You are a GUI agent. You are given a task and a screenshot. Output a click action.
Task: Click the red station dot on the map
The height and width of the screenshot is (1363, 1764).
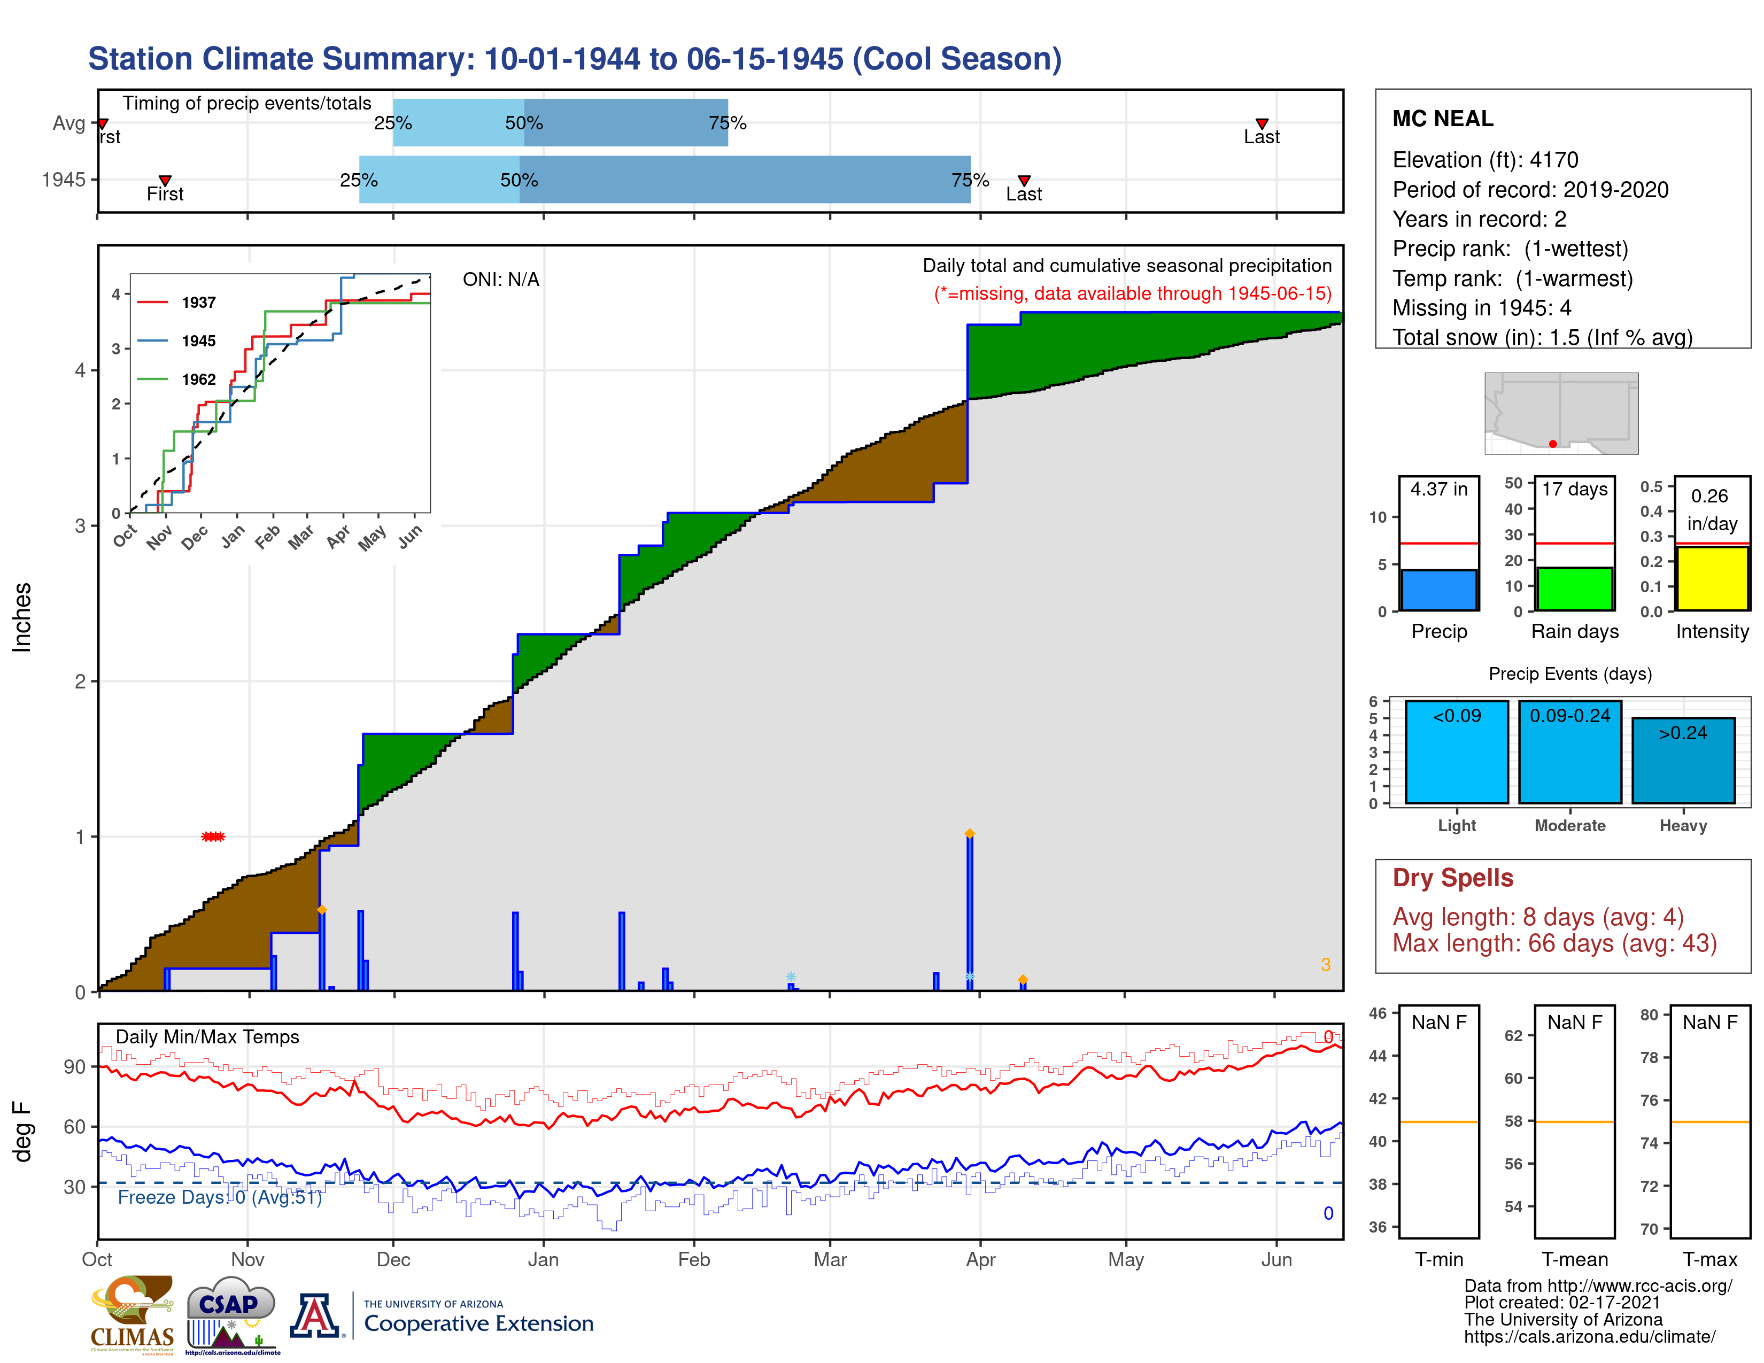tap(1552, 444)
